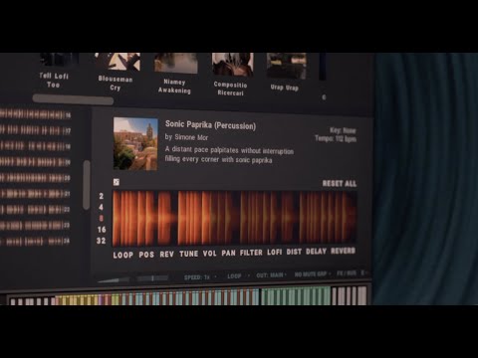Image resolution: width=478 pixels, height=358 pixels.
Task: Open the TUNE tab
Action: point(189,254)
